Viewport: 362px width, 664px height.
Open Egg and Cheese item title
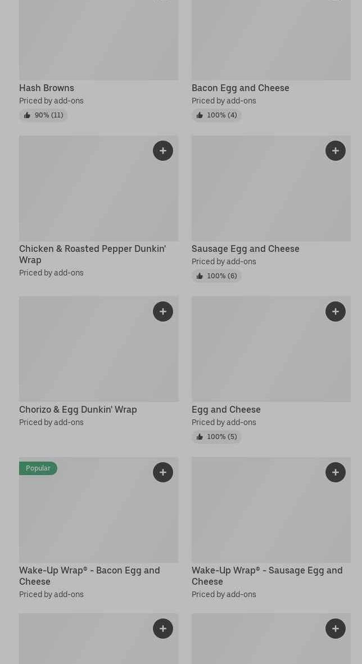[226, 409]
